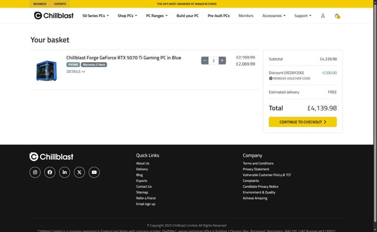Open Chillblast Facebook page
The image size is (377, 232).
click(49, 172)
